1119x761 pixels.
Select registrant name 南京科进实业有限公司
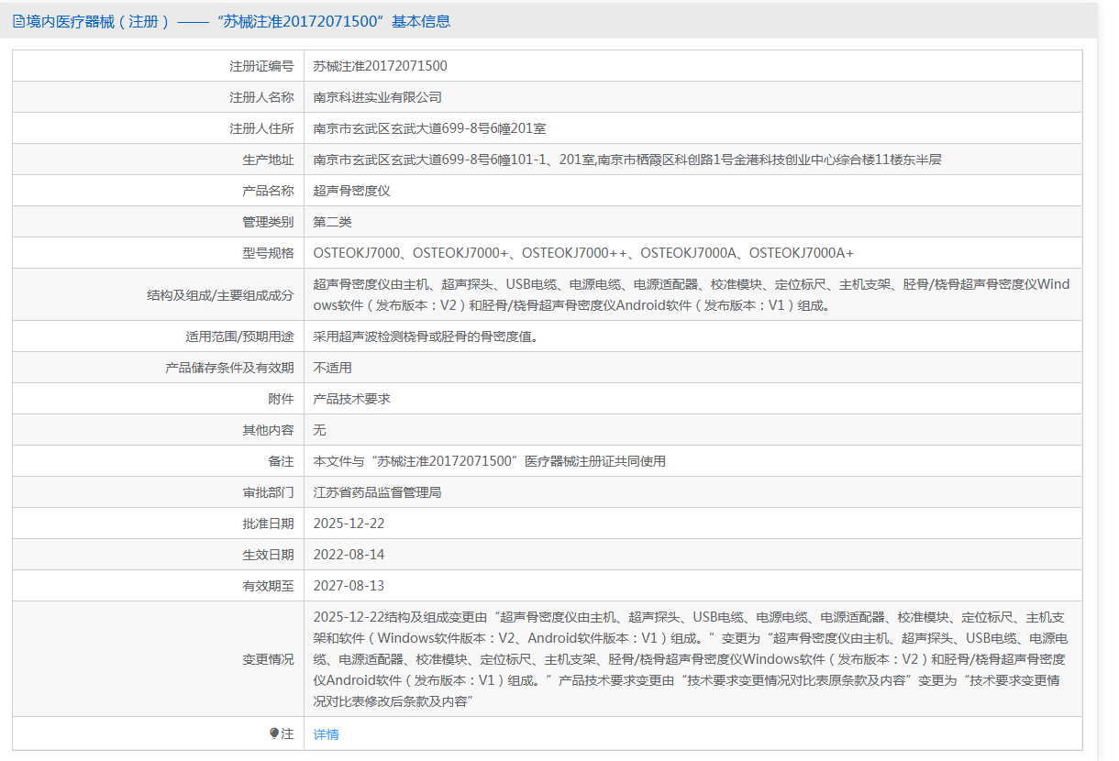(378, 97)
